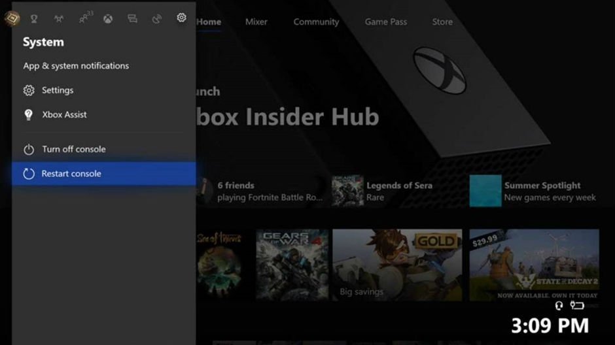The height and width of the screenshot is (345, 615).
Task: Click the controller battery status icon
Action: (x=577, y=304)
